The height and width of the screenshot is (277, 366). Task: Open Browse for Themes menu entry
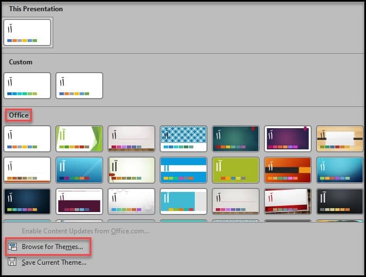coord(52,246)
